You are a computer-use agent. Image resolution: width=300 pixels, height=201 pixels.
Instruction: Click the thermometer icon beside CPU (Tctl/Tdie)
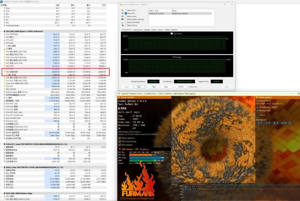click(4, 34)
